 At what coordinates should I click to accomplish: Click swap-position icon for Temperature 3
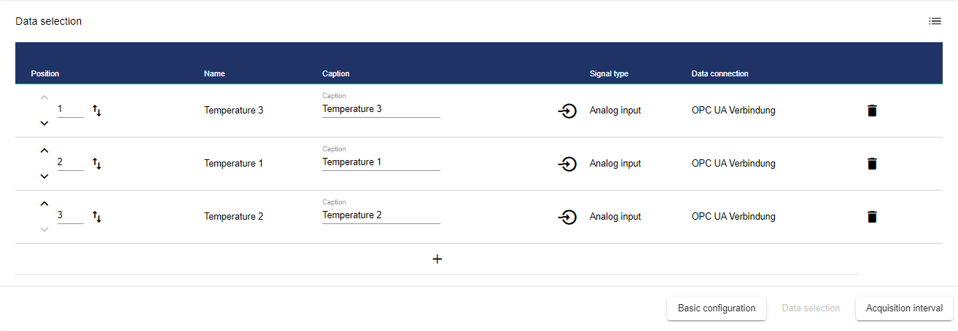(97, 111)
